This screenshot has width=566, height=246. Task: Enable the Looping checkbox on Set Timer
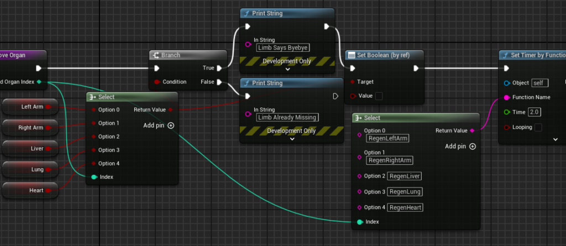click(538, 127)
